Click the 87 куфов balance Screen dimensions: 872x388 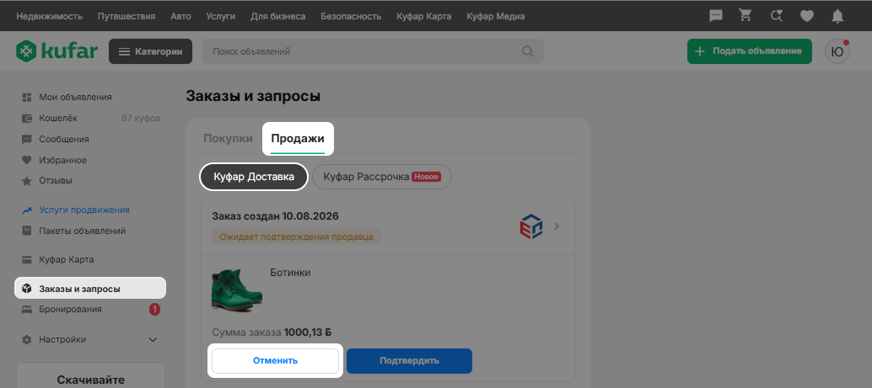click(141, 118)
